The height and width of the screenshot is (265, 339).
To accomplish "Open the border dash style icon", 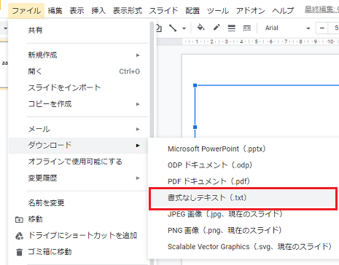I will click(x=247, y=28).
